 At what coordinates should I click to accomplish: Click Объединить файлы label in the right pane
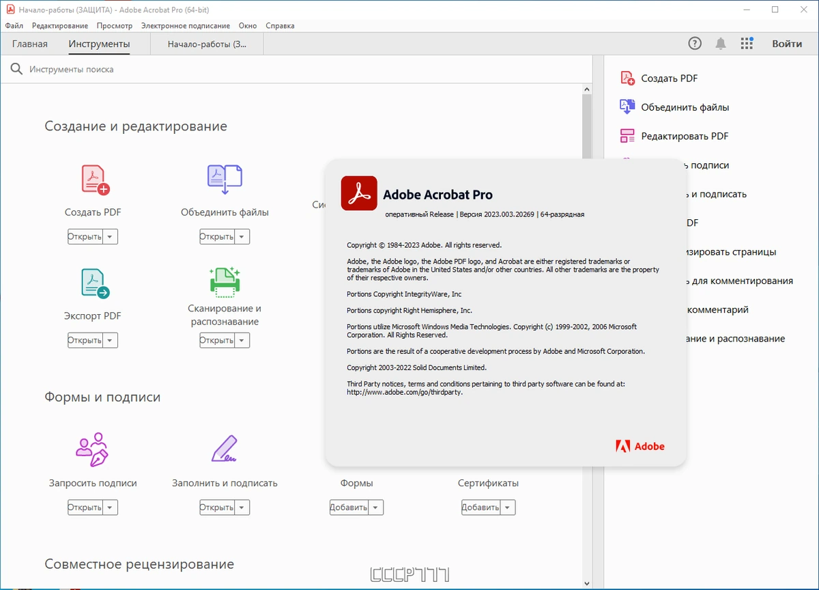pyautogui.click(x=685, y=107)
